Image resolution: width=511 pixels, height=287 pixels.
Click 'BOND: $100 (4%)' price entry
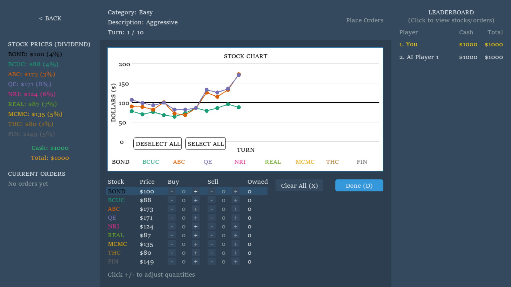(35, 54)
